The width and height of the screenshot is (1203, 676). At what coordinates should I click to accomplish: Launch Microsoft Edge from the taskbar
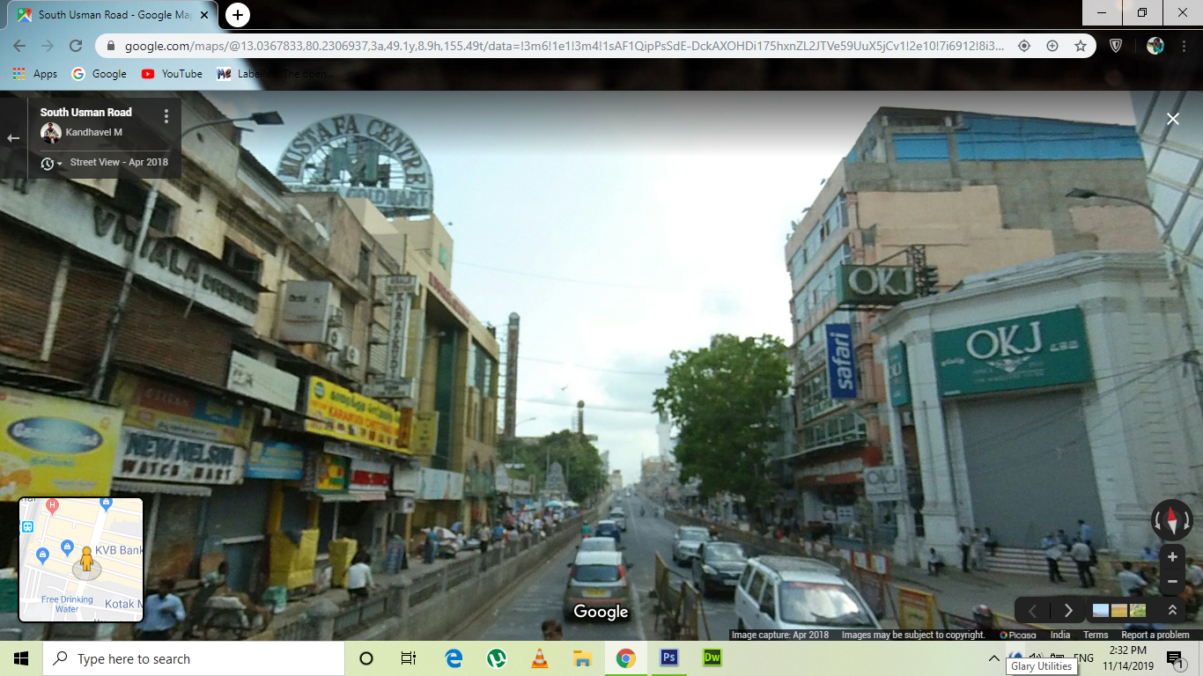[x=454, y=658]
